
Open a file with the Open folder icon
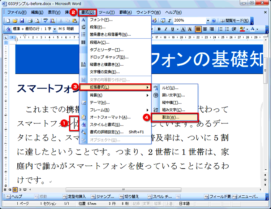pyautogui.click(x=15, y=21)
